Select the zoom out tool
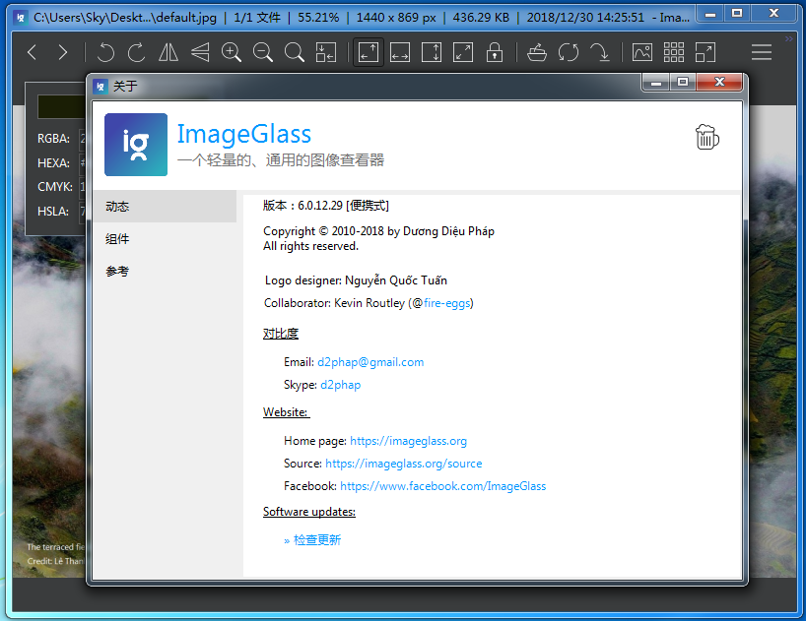The width and height of the screenshot is (806, 621). tap(262, 51)
